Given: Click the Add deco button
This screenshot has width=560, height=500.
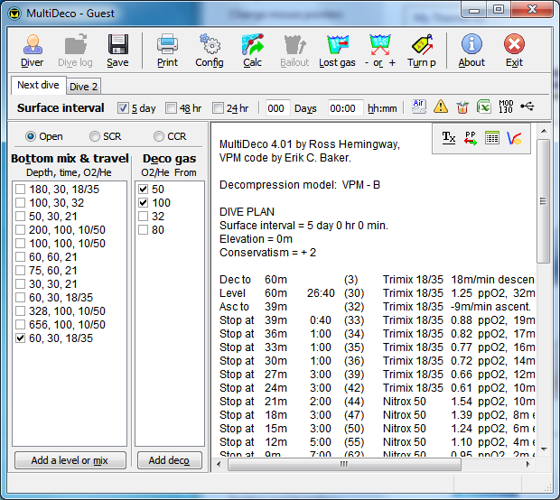Looking at the screenshot, I should coord(169,460).
